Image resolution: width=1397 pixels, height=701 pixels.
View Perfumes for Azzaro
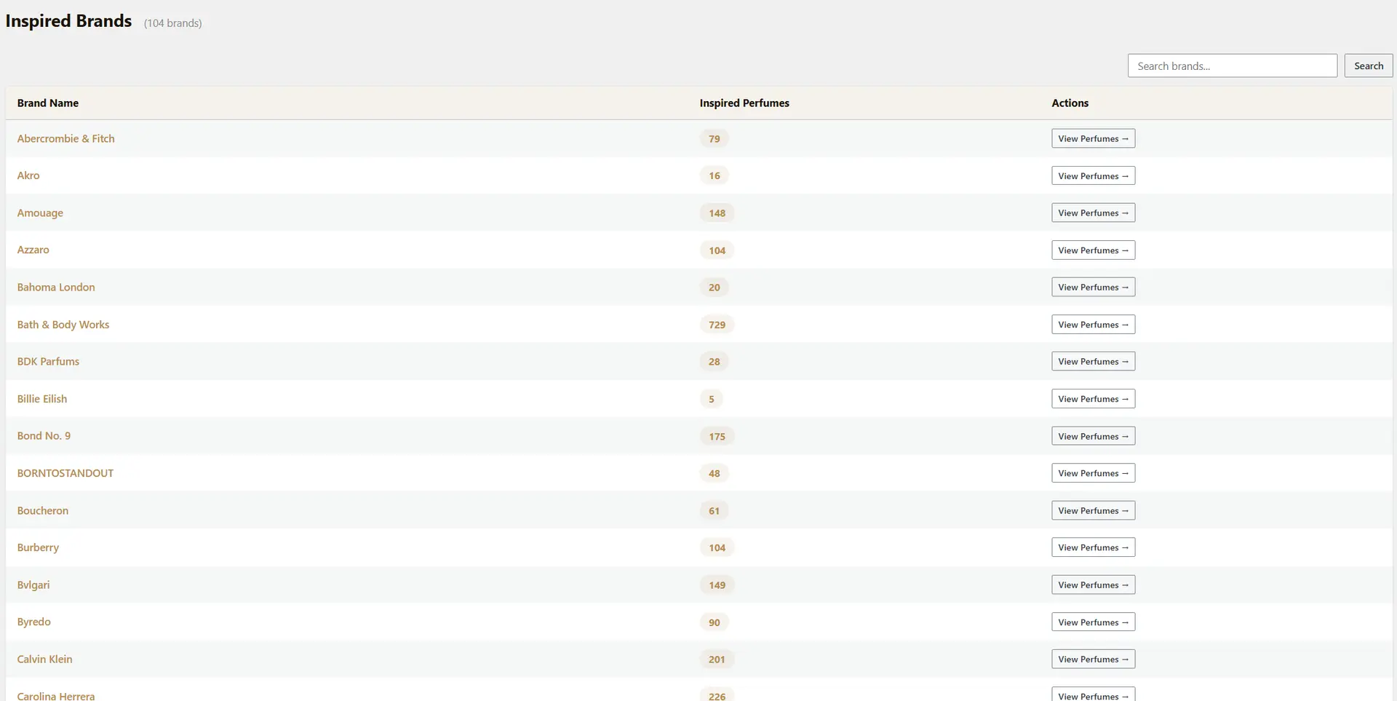click(x=1093, y=250)
